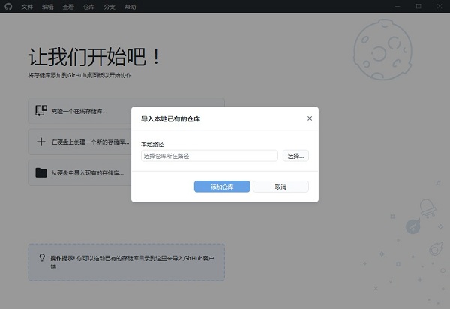The image size is (450, 309).
Task: Open the 帮助 menu
Action: [130, 7]
